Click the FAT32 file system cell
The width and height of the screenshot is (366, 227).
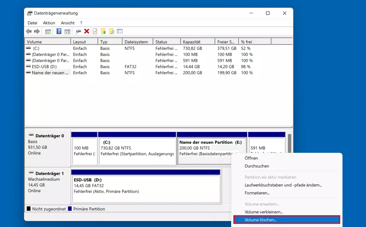[131, 66]
